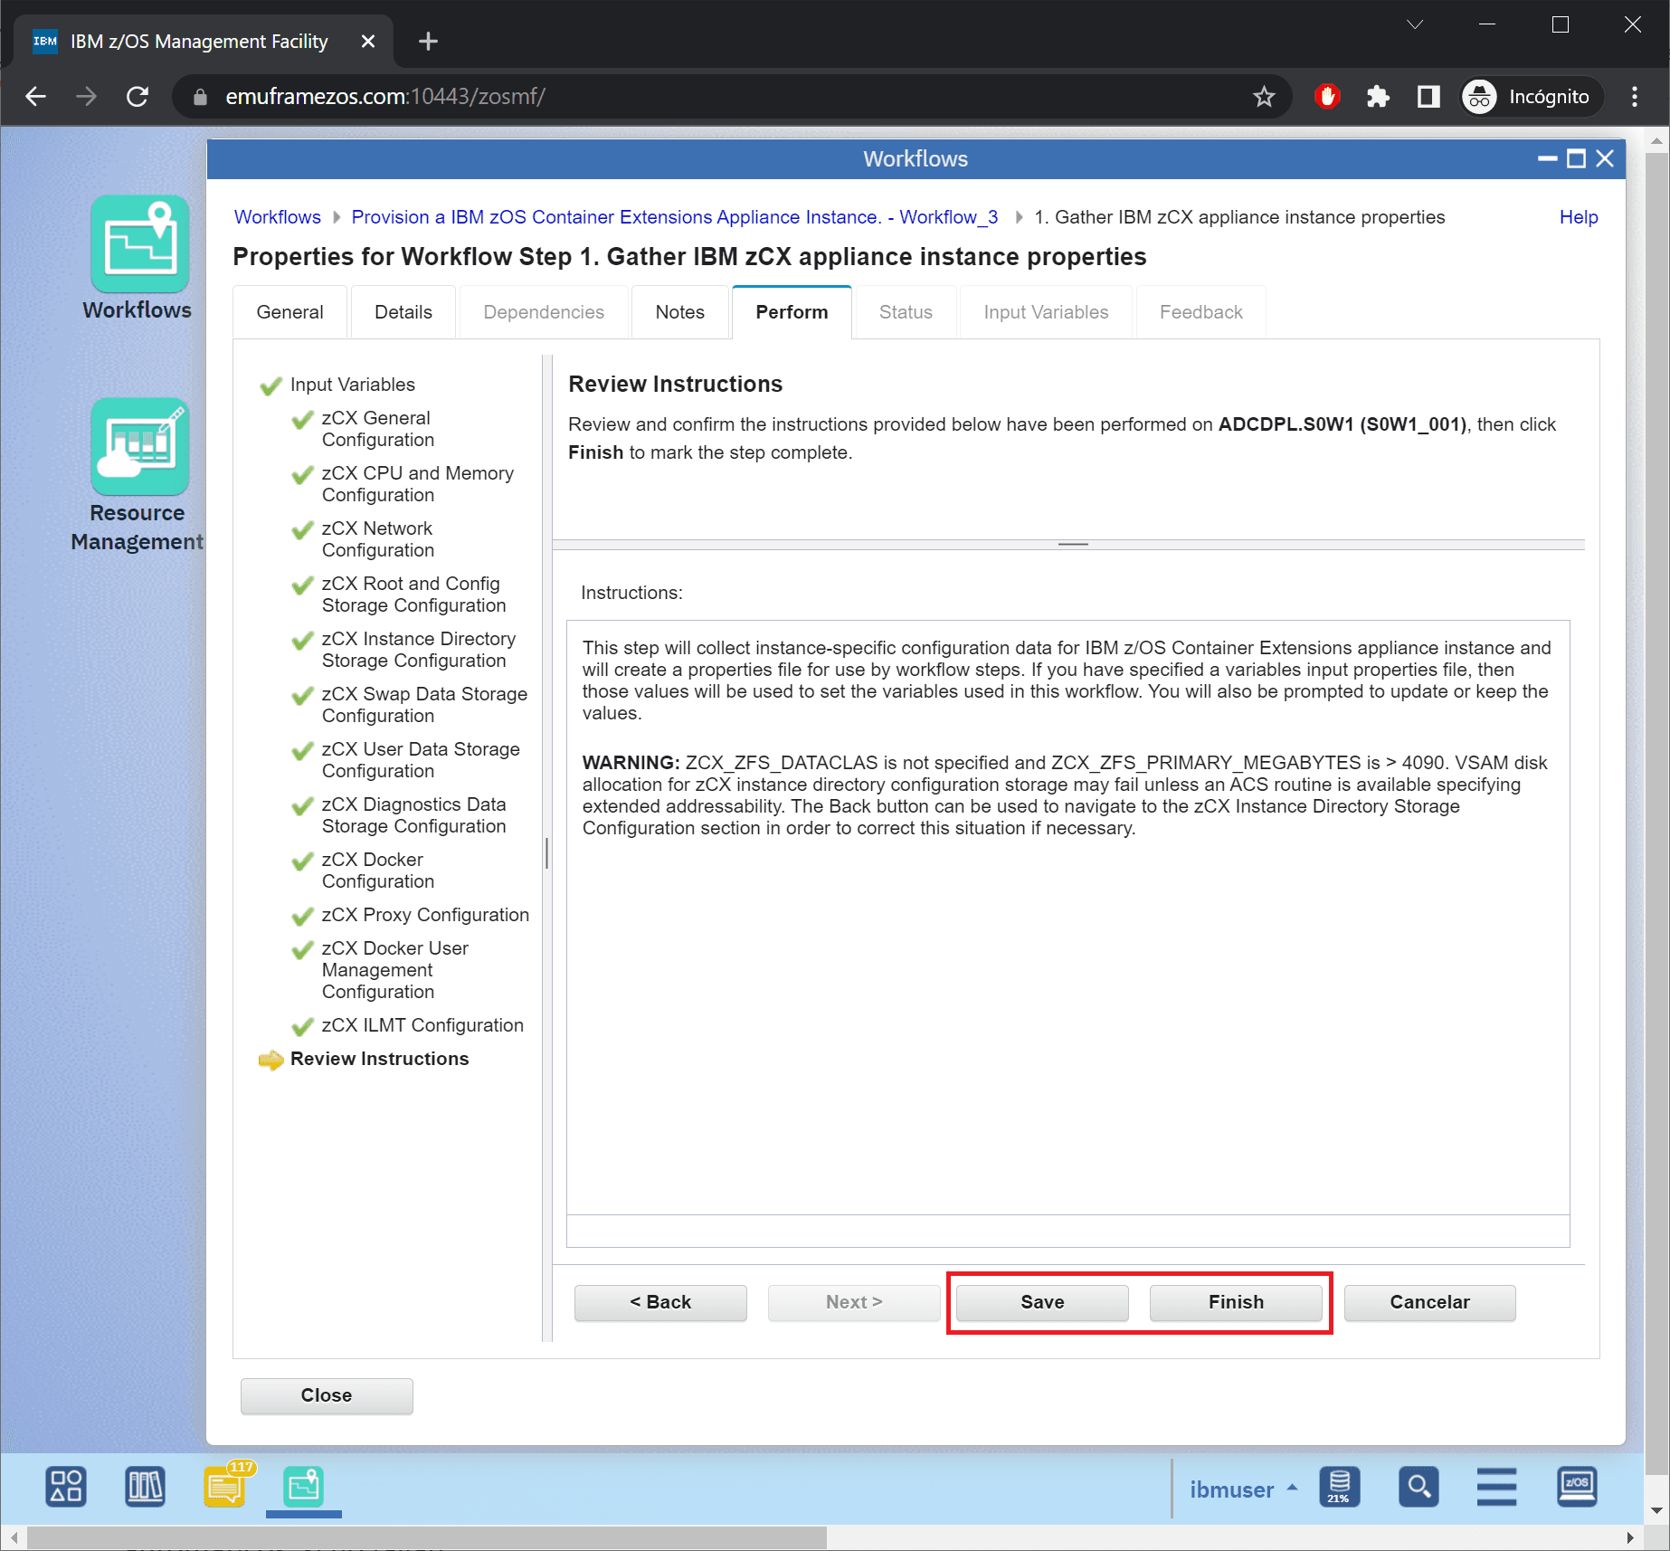Select zCX Network Configuration in step list
Screen dimensions: 1670x1551
[377, 539]
